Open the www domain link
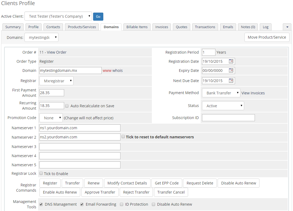 pos(107,71)
